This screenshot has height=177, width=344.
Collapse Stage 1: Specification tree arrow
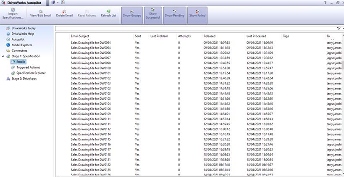[3, 56]
